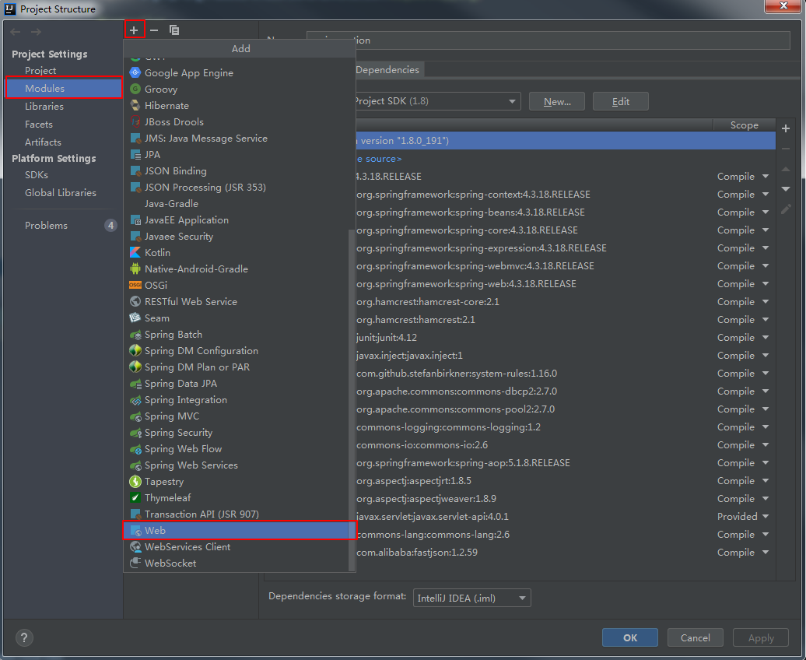Click the Add popup vertical scrollbar

pyautogui.click(x=352, y=400)
